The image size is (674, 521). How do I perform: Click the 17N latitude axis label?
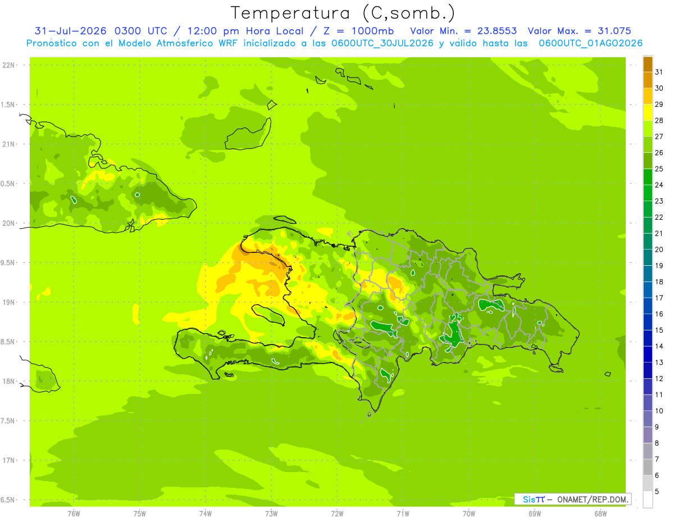9,461
